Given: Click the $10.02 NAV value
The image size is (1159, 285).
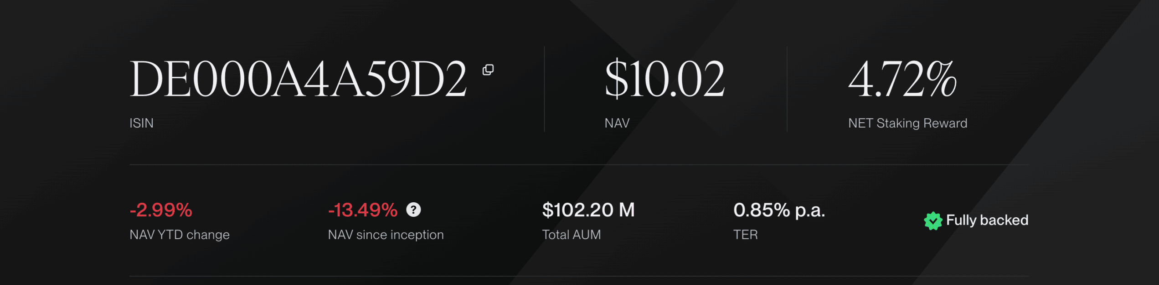Looking at the screenshot, I should pyautogui.click(x=664, y=79).
